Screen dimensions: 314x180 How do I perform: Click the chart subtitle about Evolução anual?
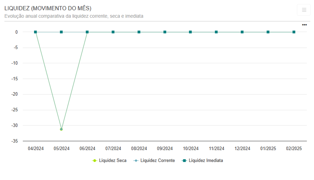74,16
